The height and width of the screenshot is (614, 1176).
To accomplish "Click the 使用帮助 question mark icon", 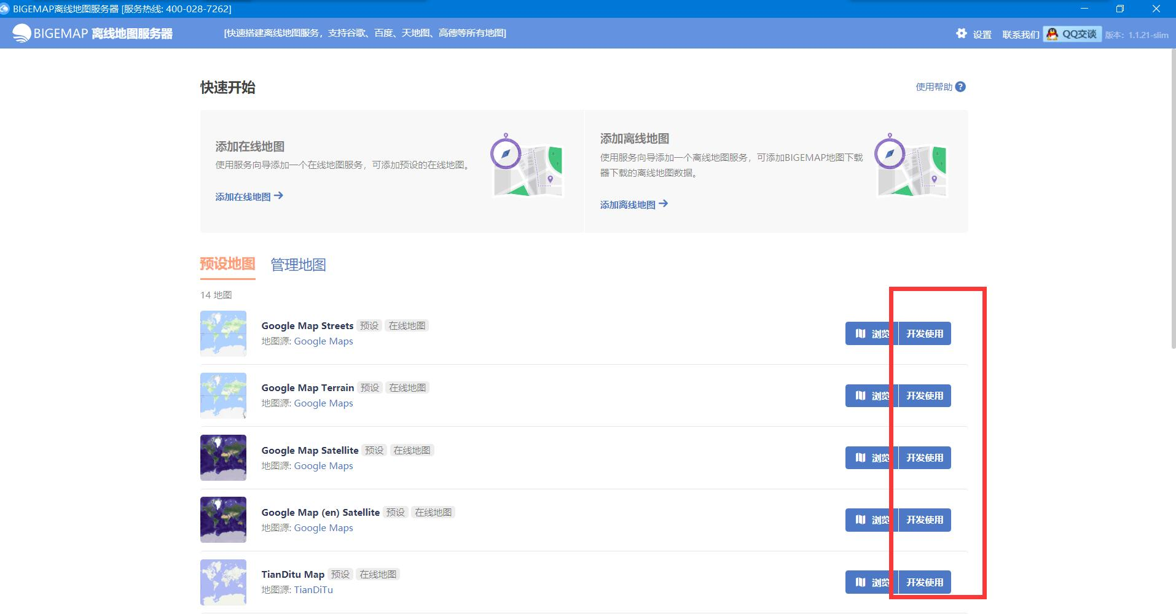I will tap(962, 87).
